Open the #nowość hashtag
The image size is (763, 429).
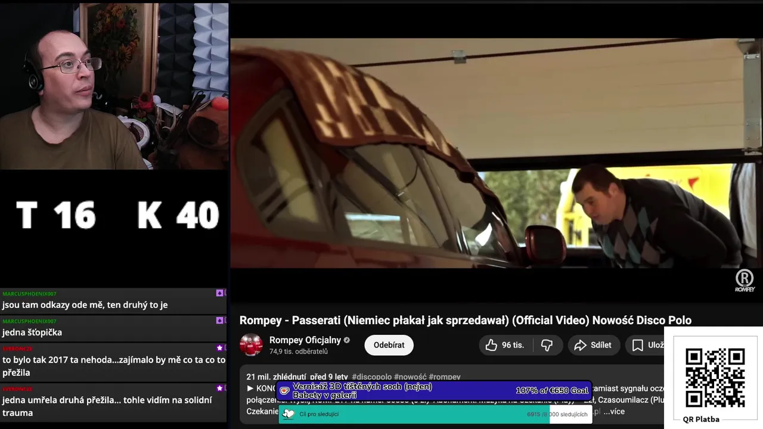pyautogui.click(x=410, y=377)
